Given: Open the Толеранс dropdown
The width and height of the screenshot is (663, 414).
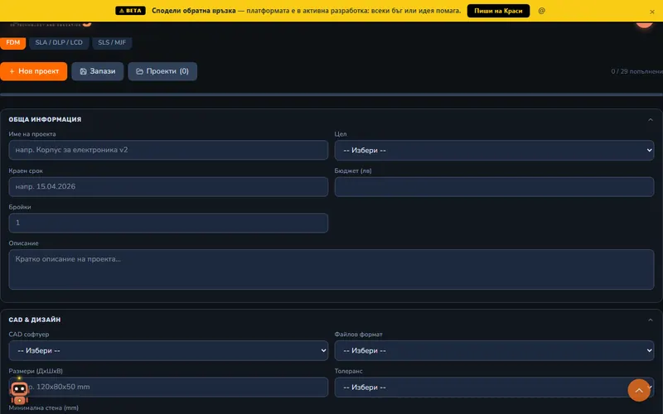Looking at the screenshot, I should [494, 388].
